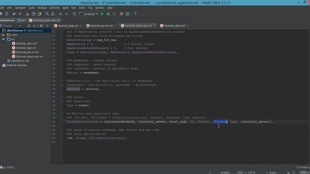This screenshot has width=310, height=174.
Task: Fold comment block at line 45
Action: pos(62,130)
